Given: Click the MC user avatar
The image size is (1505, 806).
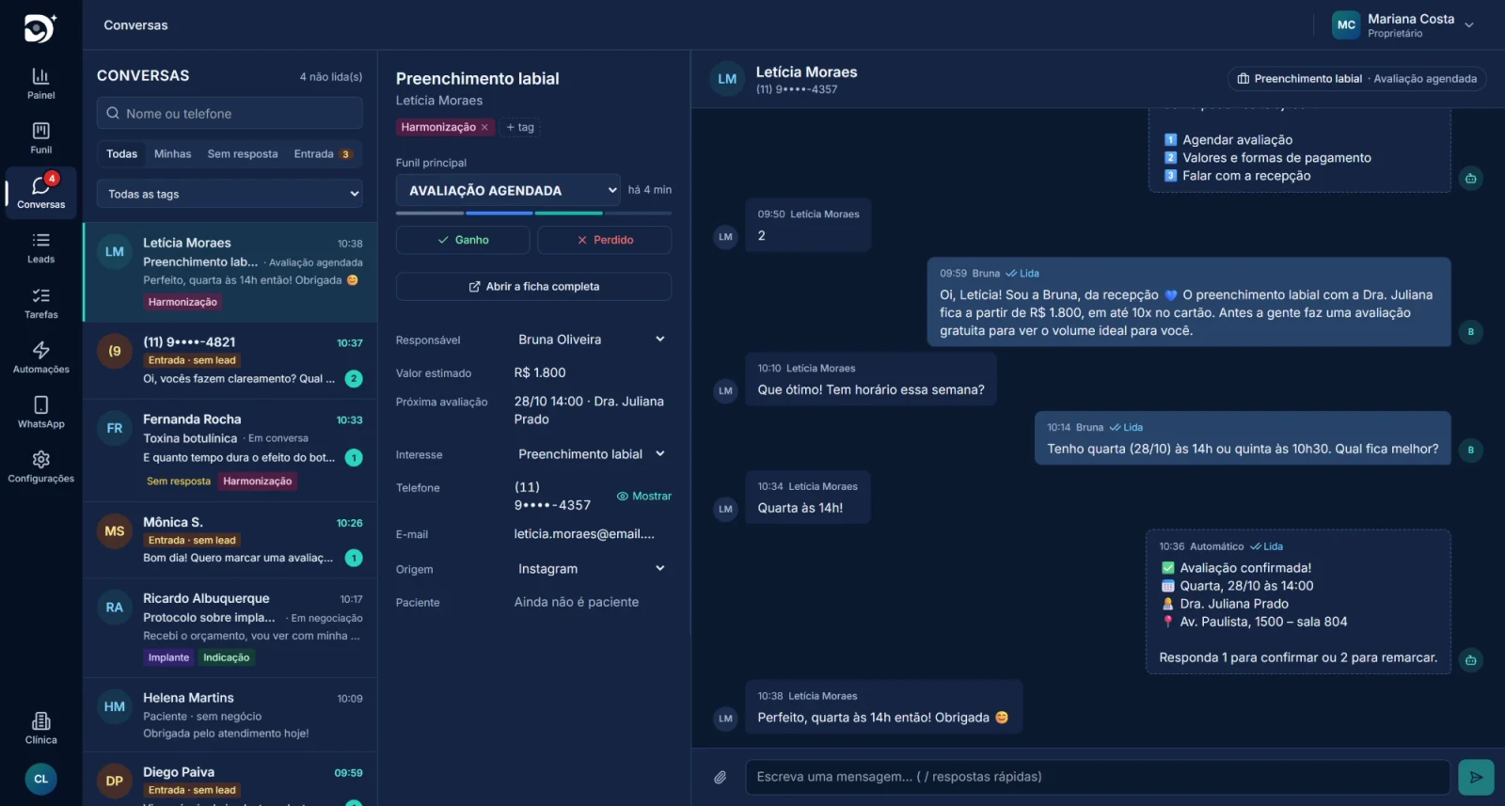Looking at the screenshot, I should point(1346,24).
